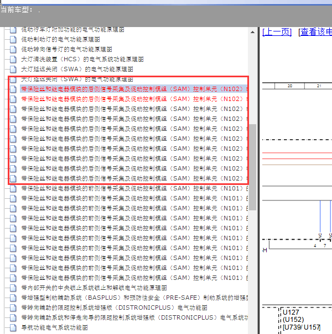Click the page icon of 大灯清洗装置（HCS）row
The width and height of the screenshot is (332, 334).
tap(13, 60)
